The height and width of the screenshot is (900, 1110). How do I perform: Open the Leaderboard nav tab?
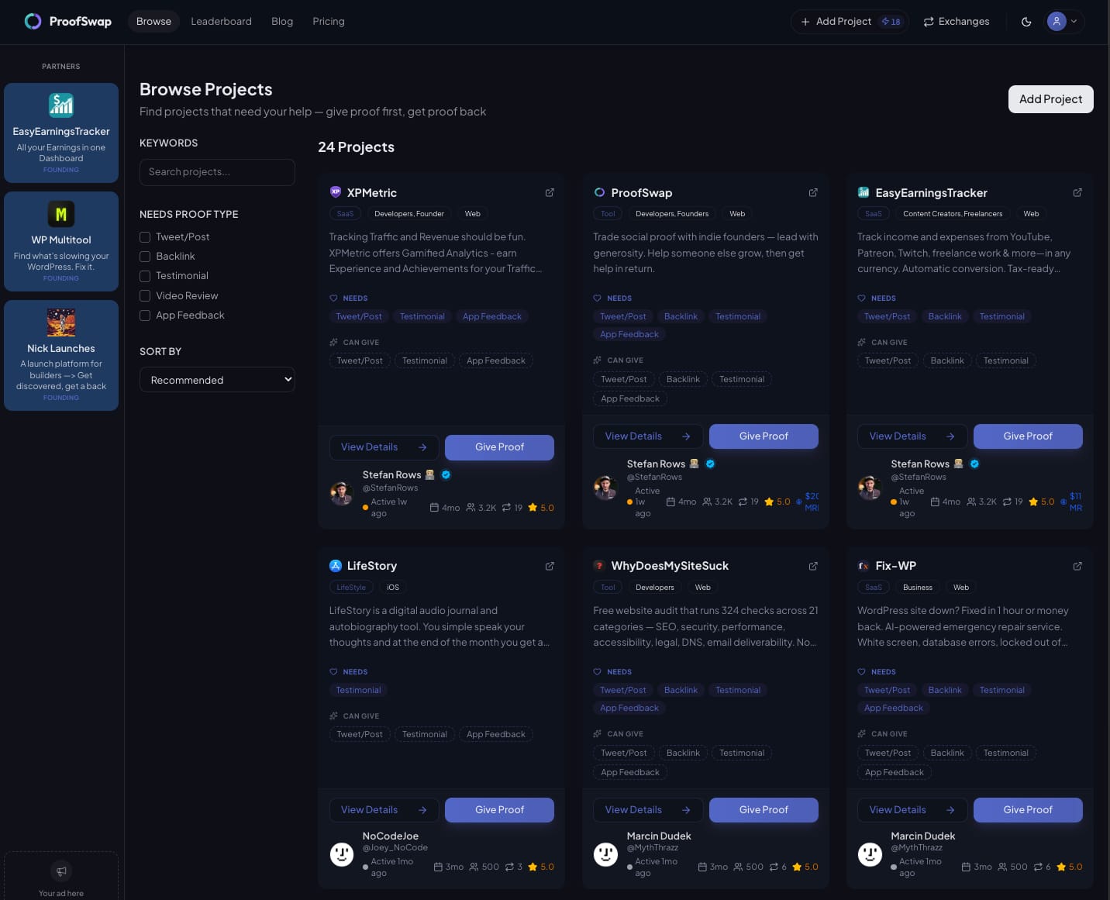coord(221,22)
